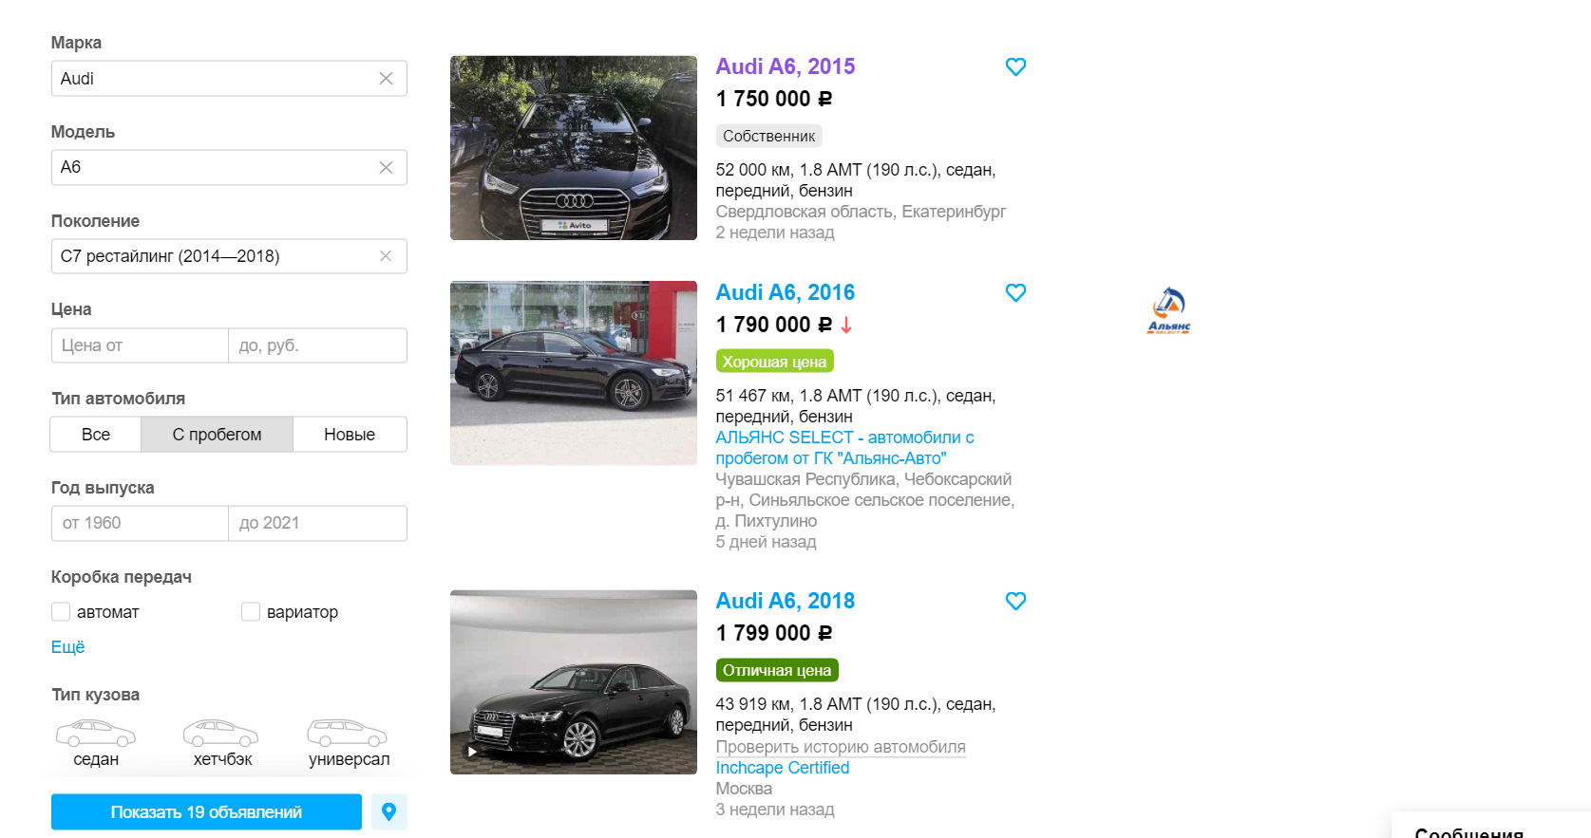This screenshot has width=1591, height=838.
Task: Enable the автомат gearbox checkbox
Action: tap(61, 612)
